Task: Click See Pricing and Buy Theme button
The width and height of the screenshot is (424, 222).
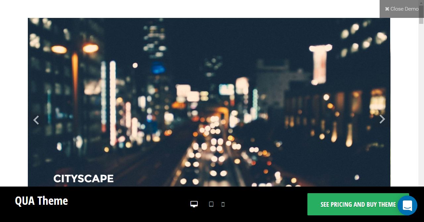Action: pyautogui.click(x=358, y=204)
